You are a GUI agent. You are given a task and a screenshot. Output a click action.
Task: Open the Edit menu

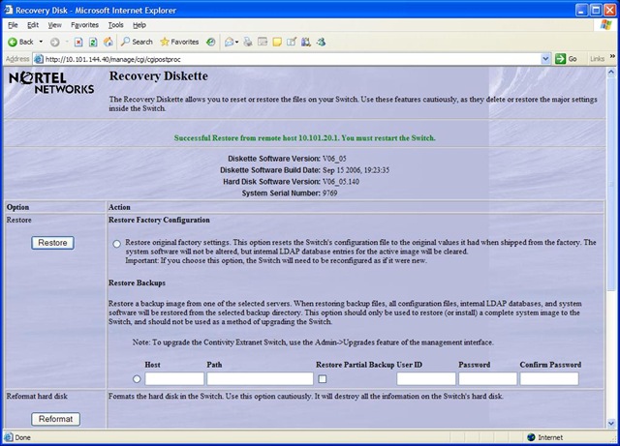pos(33,25)
